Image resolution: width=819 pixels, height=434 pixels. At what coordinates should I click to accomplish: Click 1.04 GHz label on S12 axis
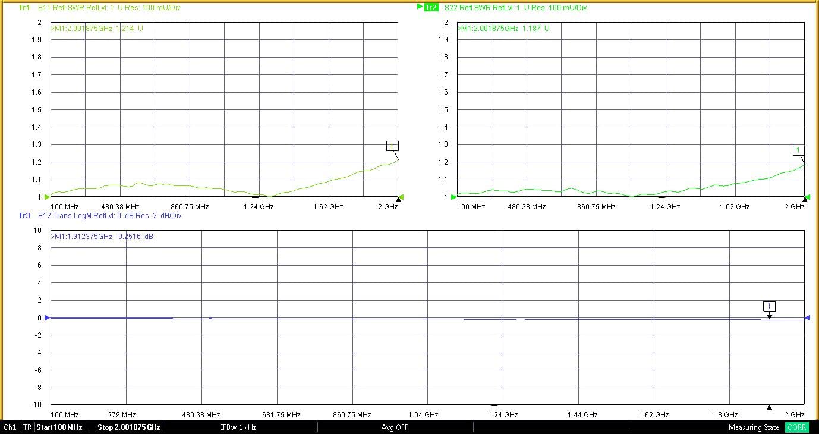click(x=424, y=415)
